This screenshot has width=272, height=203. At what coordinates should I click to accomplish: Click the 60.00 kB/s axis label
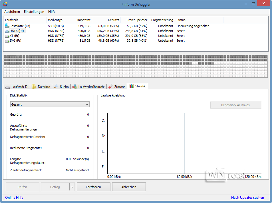click(184, 177)
